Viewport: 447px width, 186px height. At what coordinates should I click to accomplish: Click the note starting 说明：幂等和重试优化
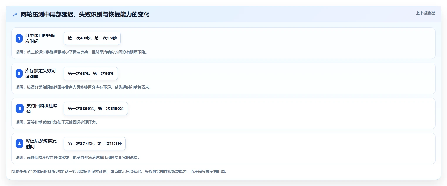[x=57, y=123]
